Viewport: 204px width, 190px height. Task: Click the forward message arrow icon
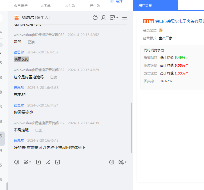pos(112,162)
